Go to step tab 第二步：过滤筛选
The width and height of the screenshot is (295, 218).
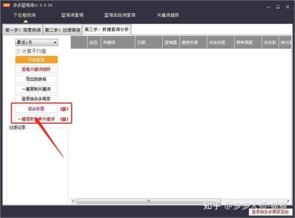pos(63,30)
